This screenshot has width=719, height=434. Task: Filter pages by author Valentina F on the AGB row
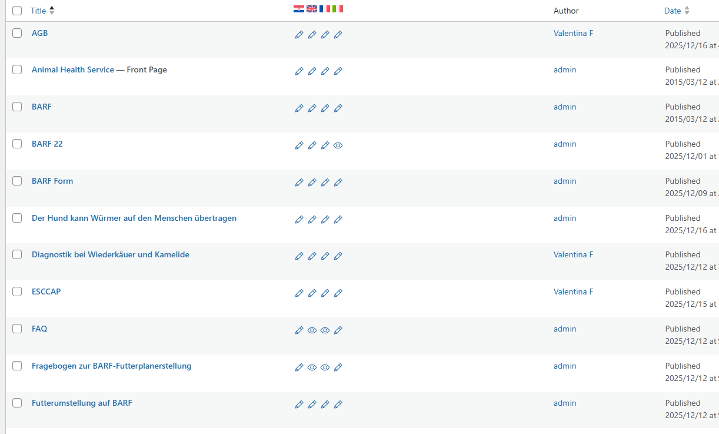point(573,33)
